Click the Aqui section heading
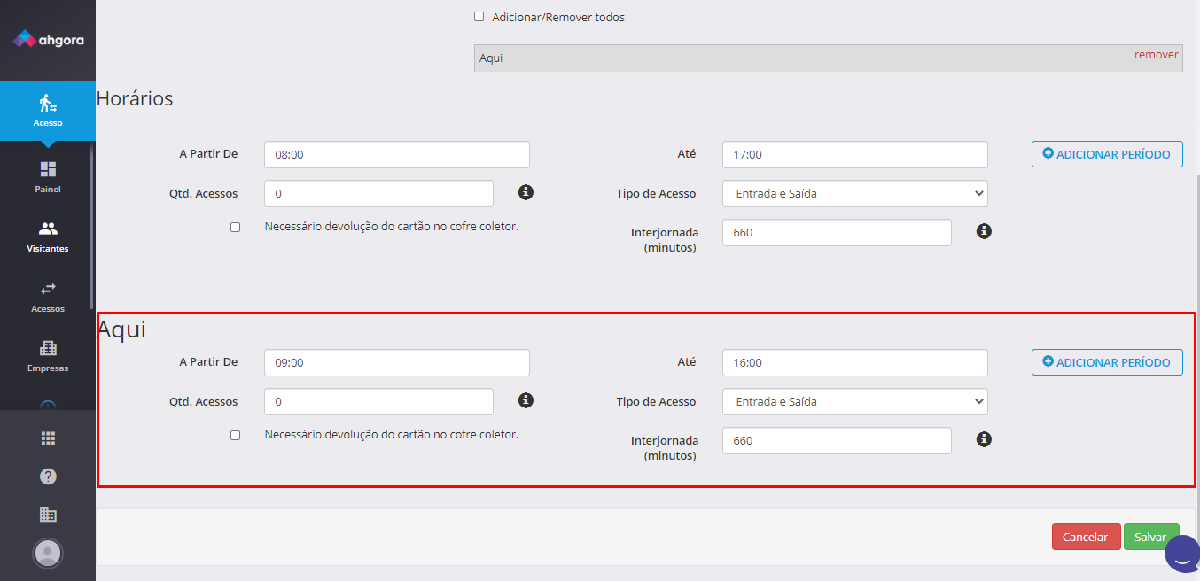 121,329
